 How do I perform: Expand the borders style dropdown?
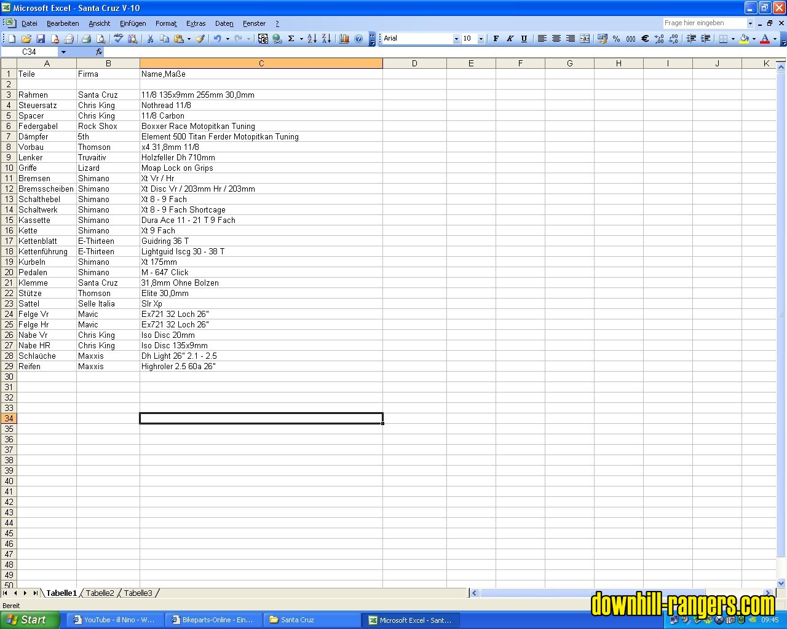click(x=733, y=39)
